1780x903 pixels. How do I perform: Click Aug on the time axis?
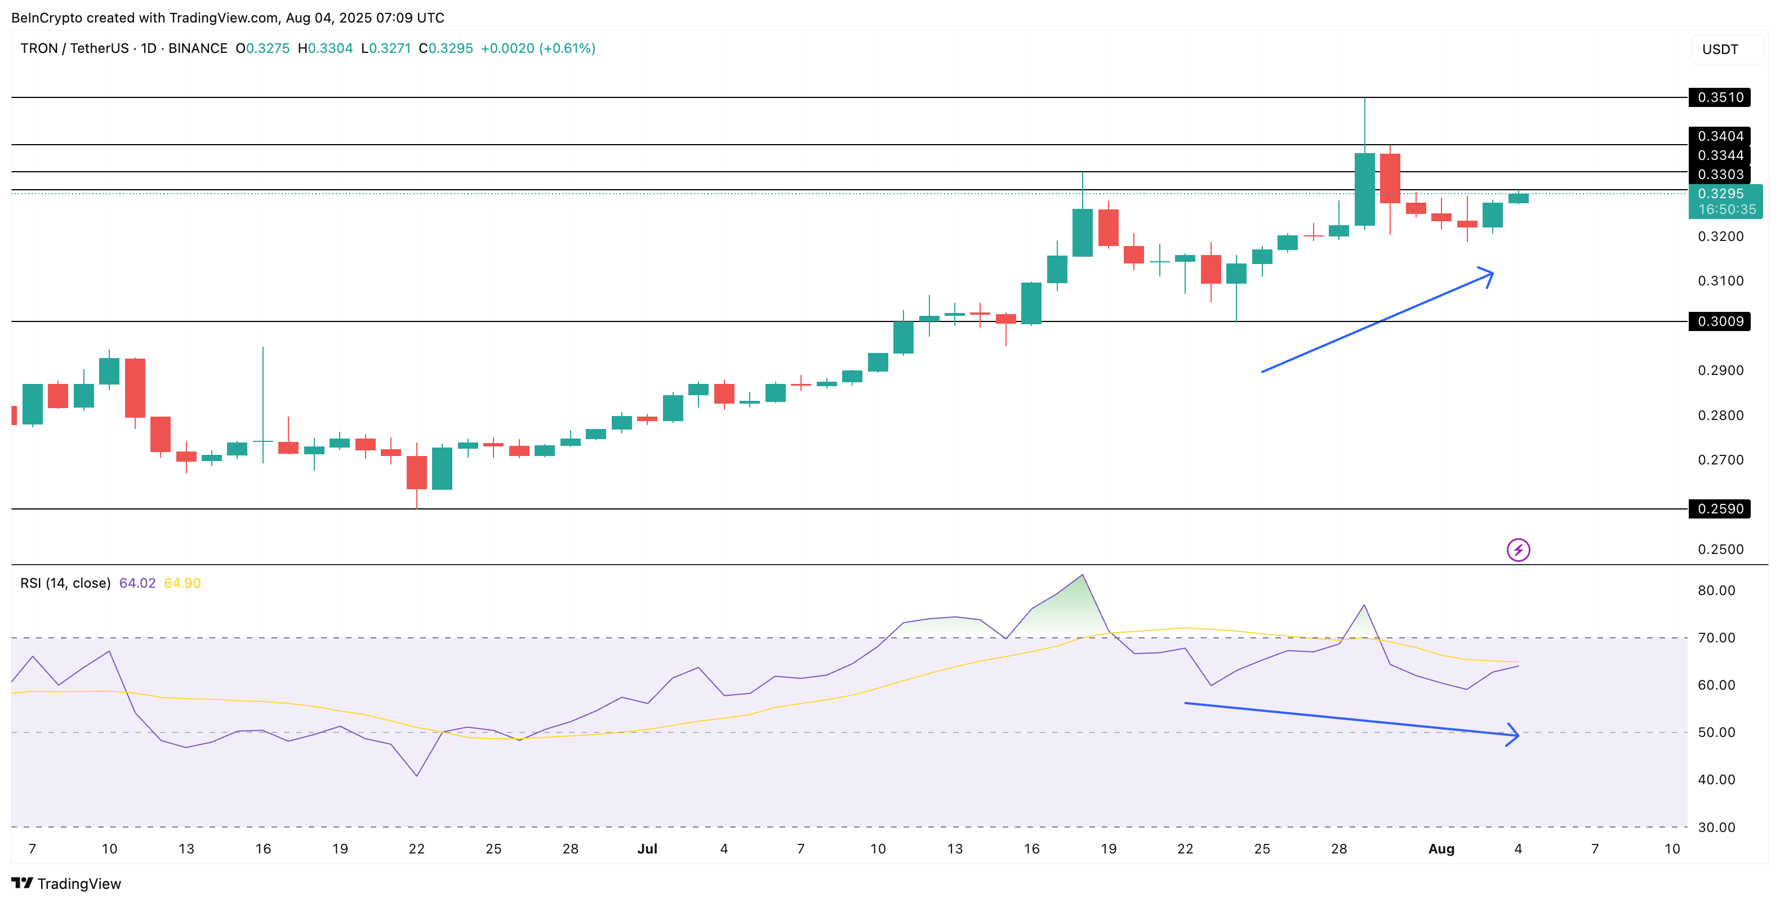point(1441,850)
